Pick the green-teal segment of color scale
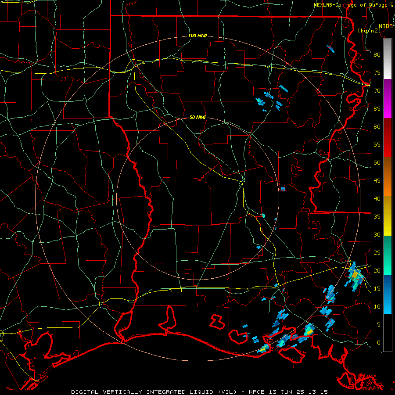The width and height of the screenshot is (395, 395). pos(388,255)
